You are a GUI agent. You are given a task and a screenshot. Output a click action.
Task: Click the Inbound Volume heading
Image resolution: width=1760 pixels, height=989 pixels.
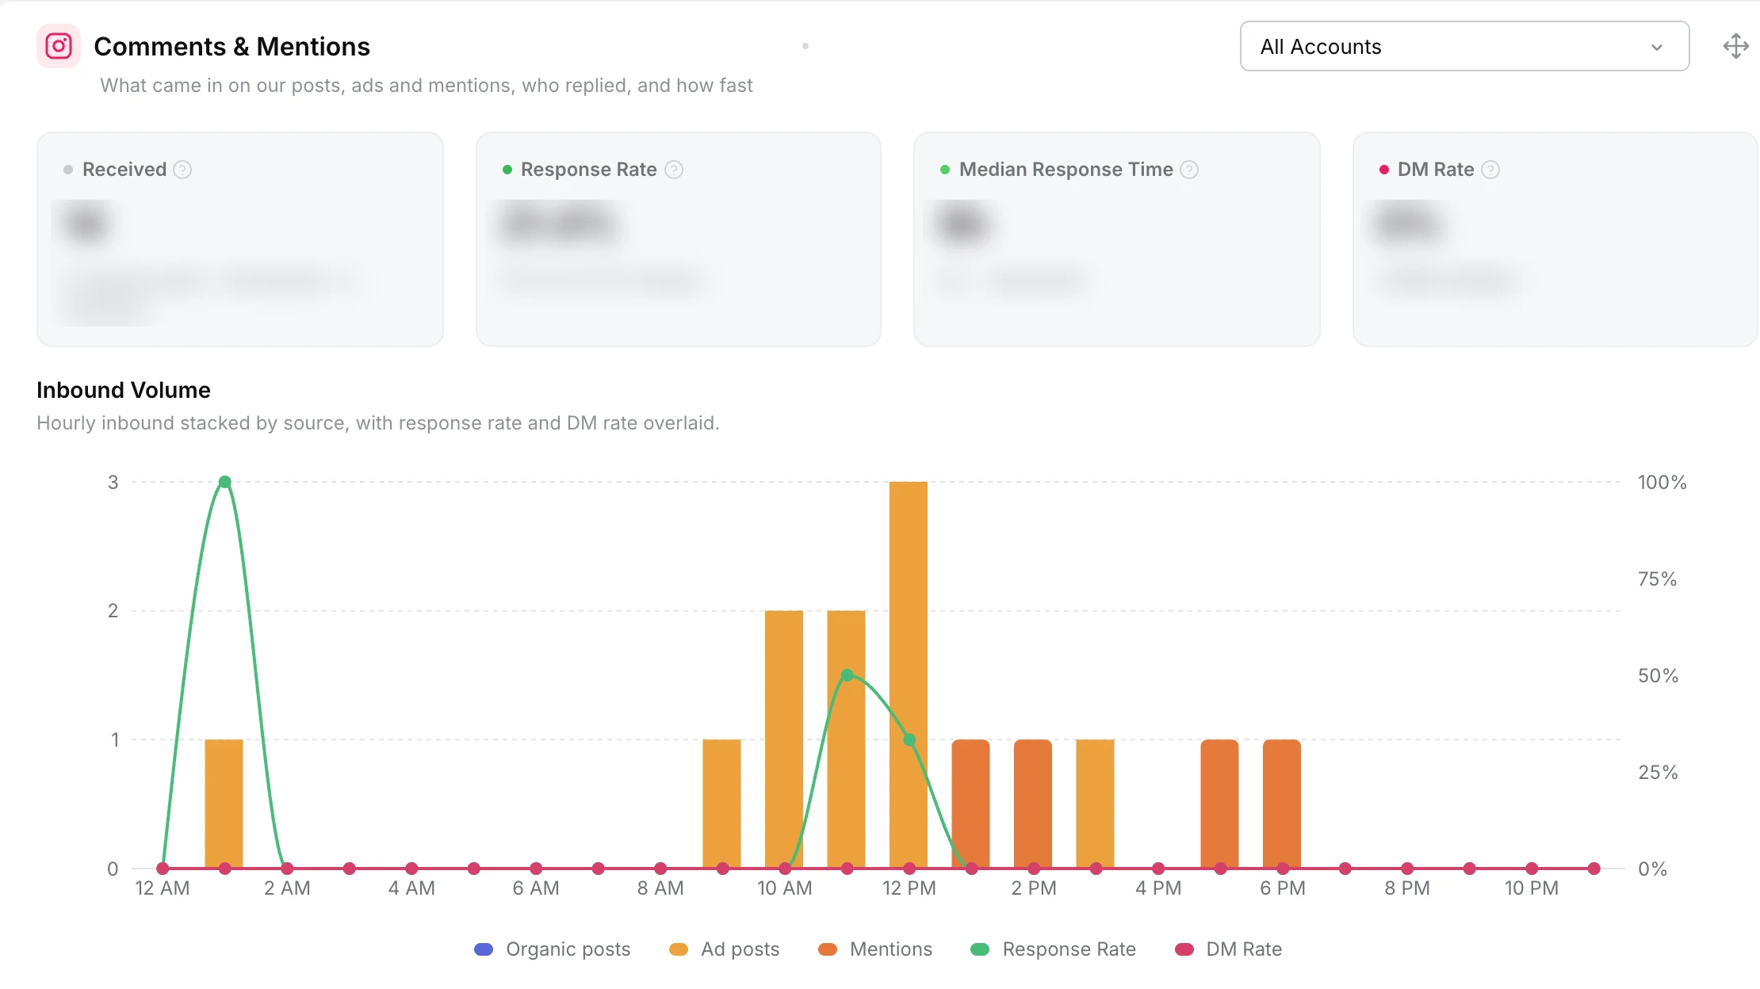[x=124, y=390]
